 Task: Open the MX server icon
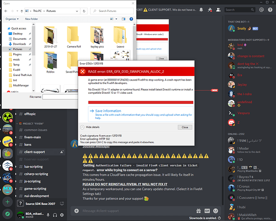pos(8,190)
